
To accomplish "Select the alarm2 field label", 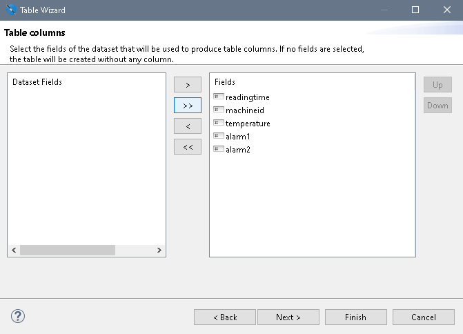I will tap(238, 149).
